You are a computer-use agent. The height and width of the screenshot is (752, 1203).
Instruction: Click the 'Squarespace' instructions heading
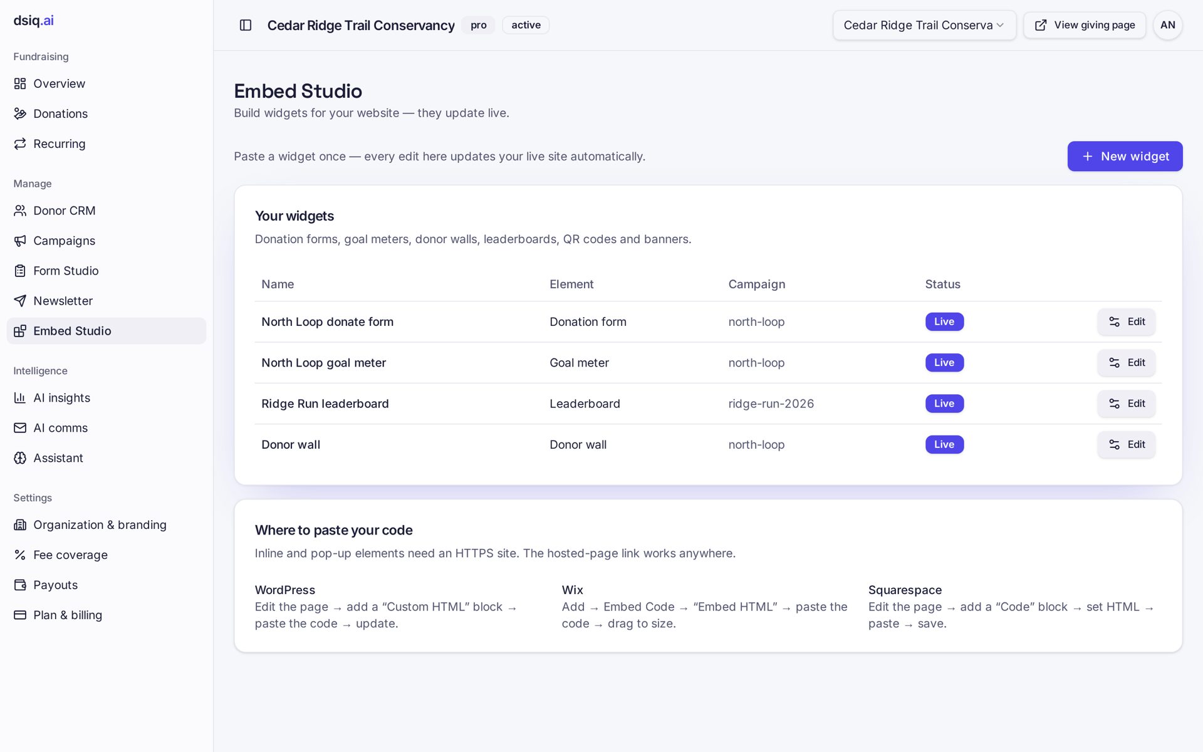click(905, 590)
